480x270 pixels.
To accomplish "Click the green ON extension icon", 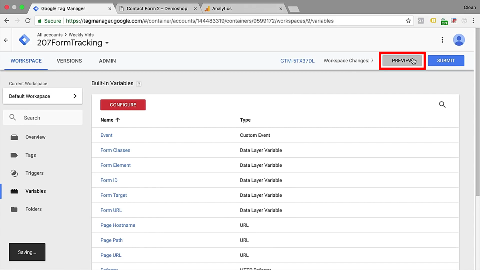I will (x=444, y=21).
